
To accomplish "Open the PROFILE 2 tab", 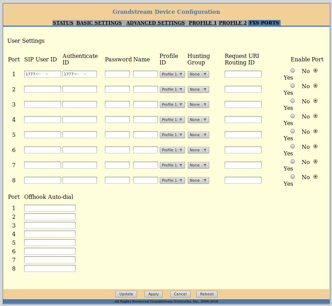I will pyautogui.click(x=233, y=23).
